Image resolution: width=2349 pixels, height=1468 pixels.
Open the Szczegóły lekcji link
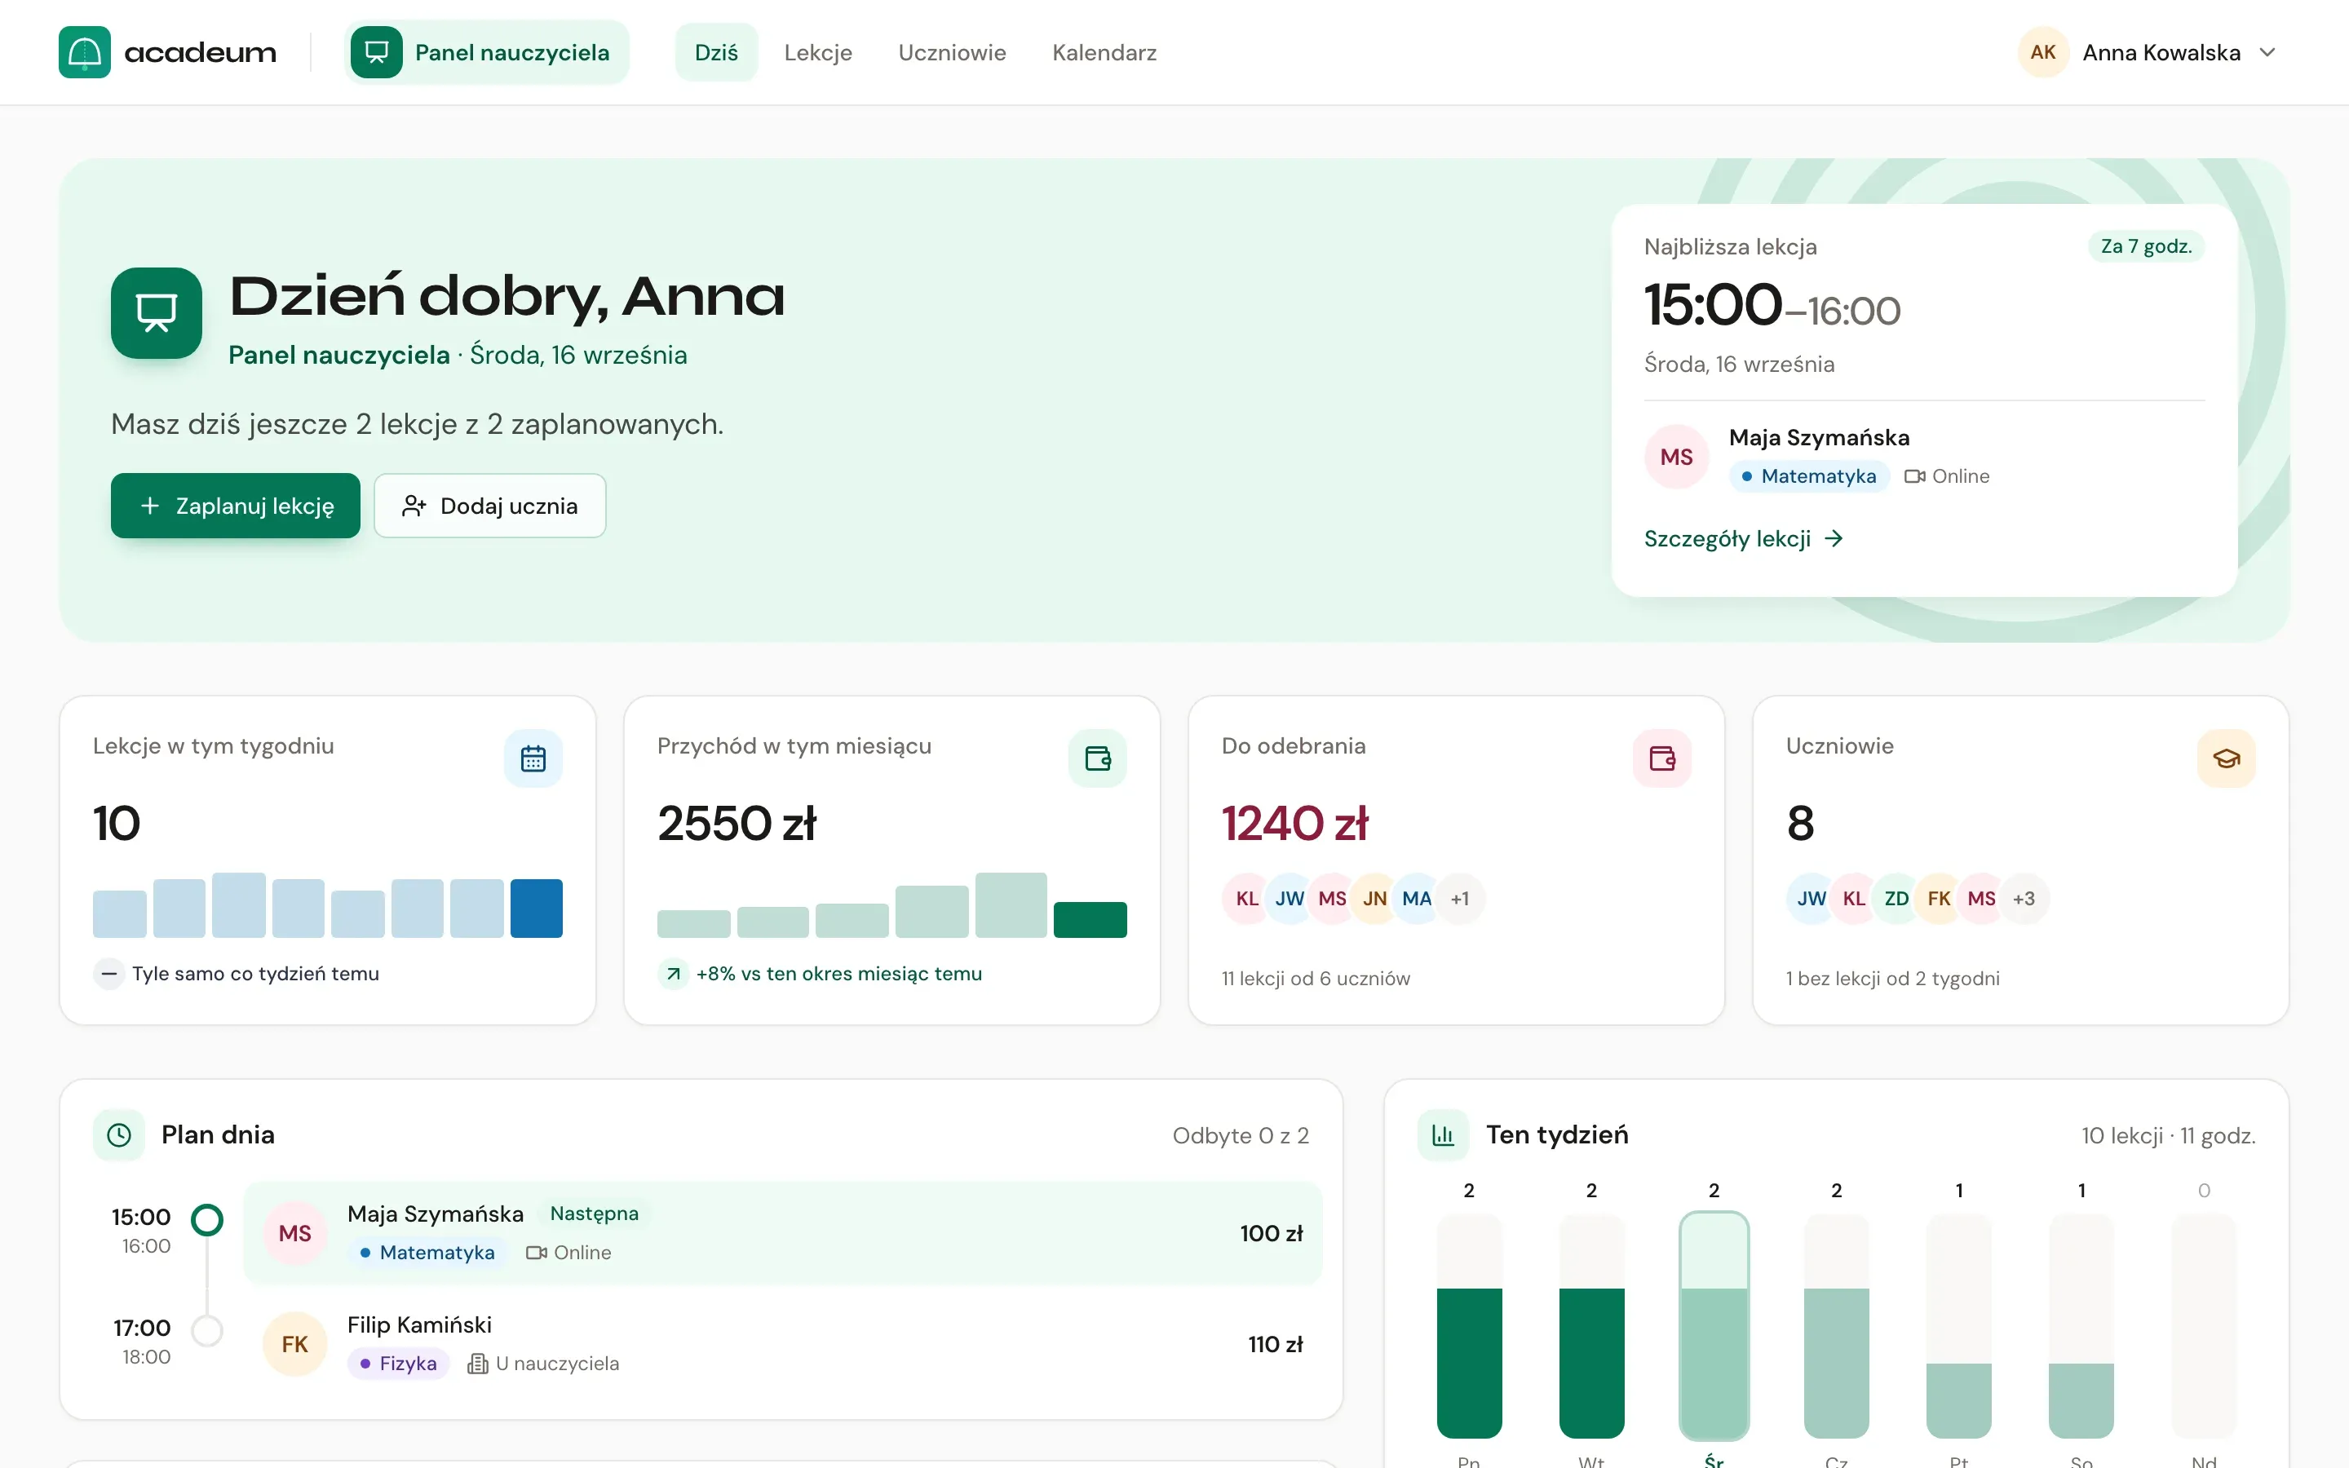[x=1743, y=539]
